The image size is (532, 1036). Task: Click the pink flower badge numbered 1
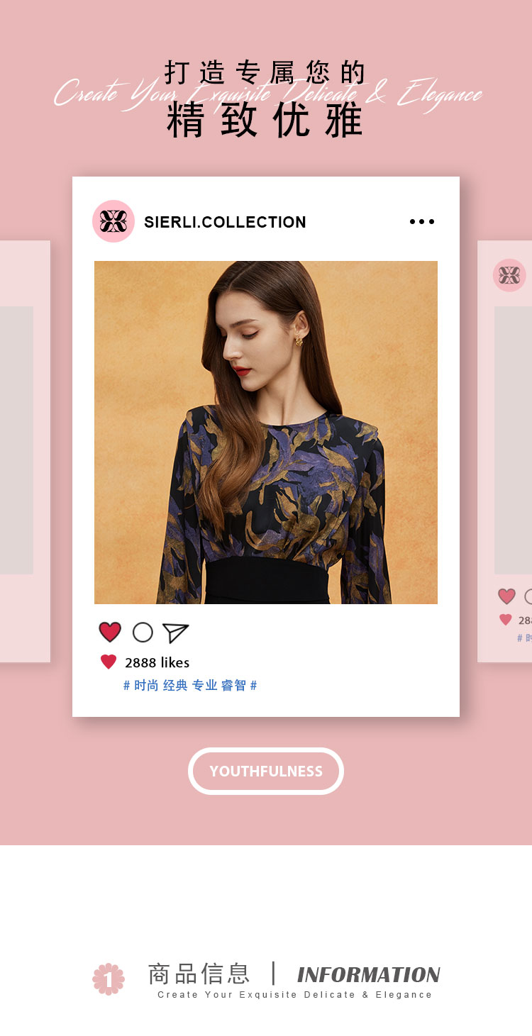click(109, 979)
